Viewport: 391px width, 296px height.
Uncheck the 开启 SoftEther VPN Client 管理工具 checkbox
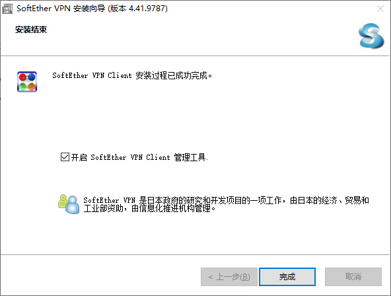(x=65, y=157)
